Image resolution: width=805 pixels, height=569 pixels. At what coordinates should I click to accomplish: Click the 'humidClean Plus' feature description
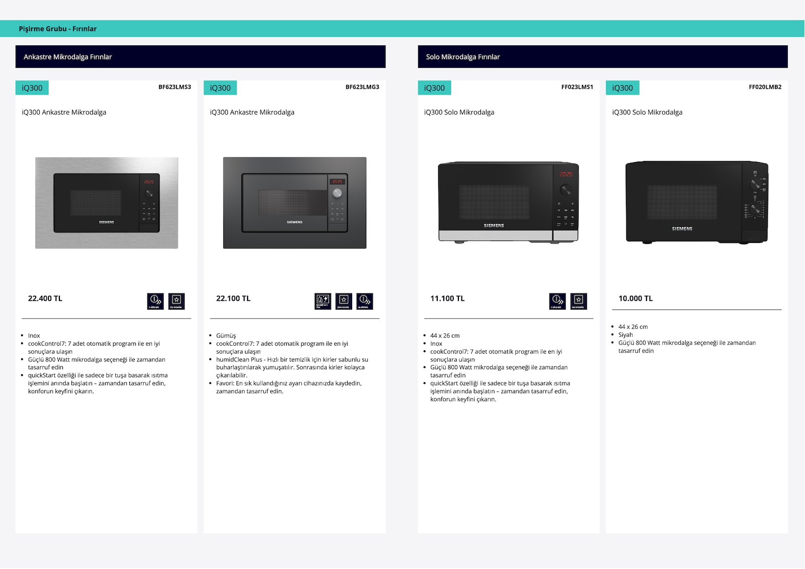tap(292, 367)
